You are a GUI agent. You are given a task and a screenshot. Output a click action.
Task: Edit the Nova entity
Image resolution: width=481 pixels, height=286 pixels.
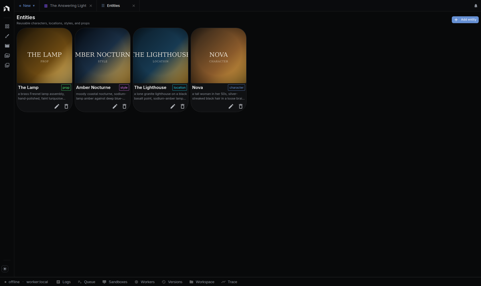(x=231, y=106)
